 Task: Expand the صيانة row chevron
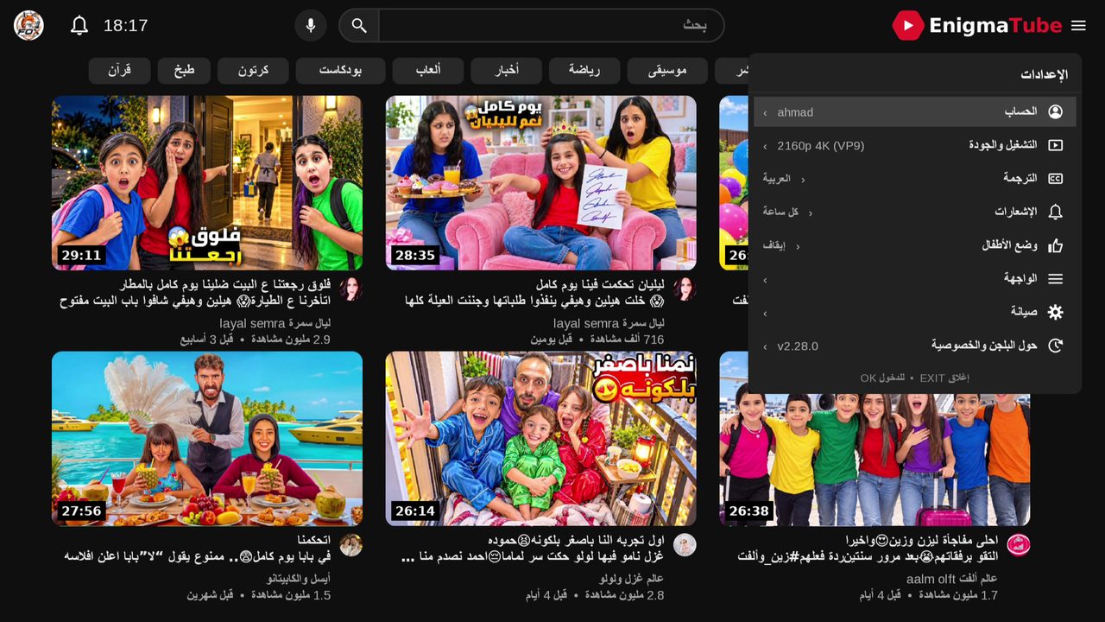[x=765, y=313]
